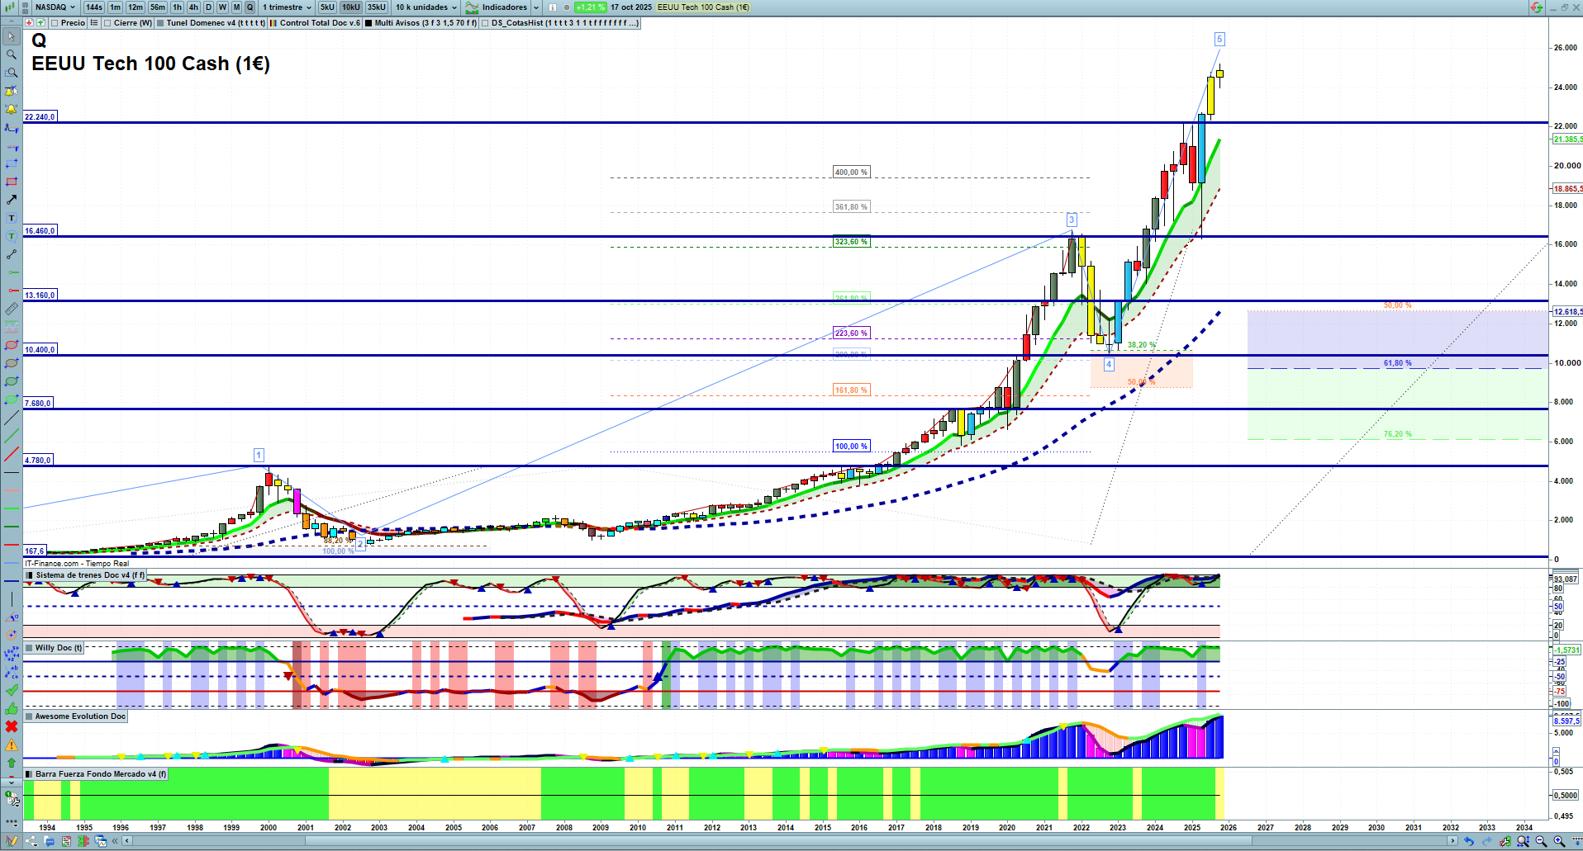Toggle the Precio checkbox

(x=55, y=23)
